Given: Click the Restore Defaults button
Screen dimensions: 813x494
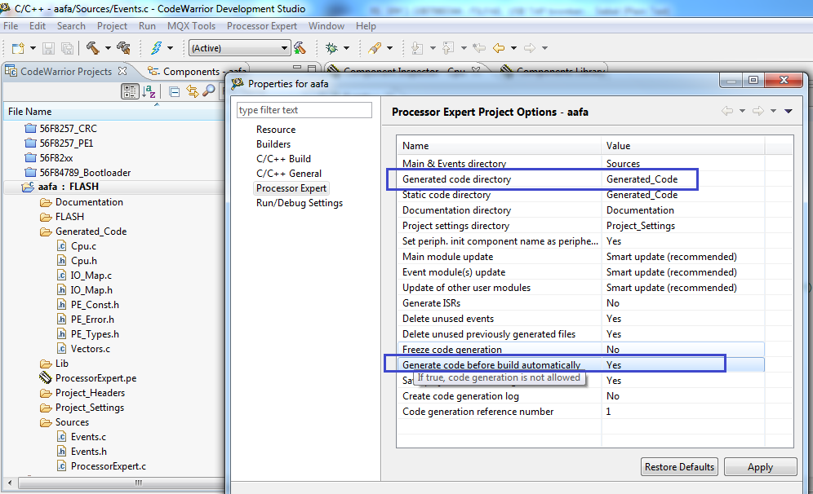Looking at the screenshot, I should coord(679,466).
